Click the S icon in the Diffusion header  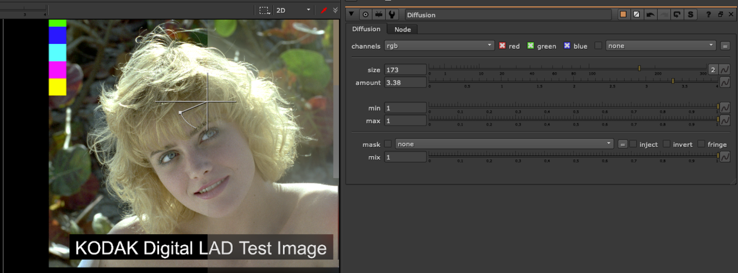(x=690, y=15)
